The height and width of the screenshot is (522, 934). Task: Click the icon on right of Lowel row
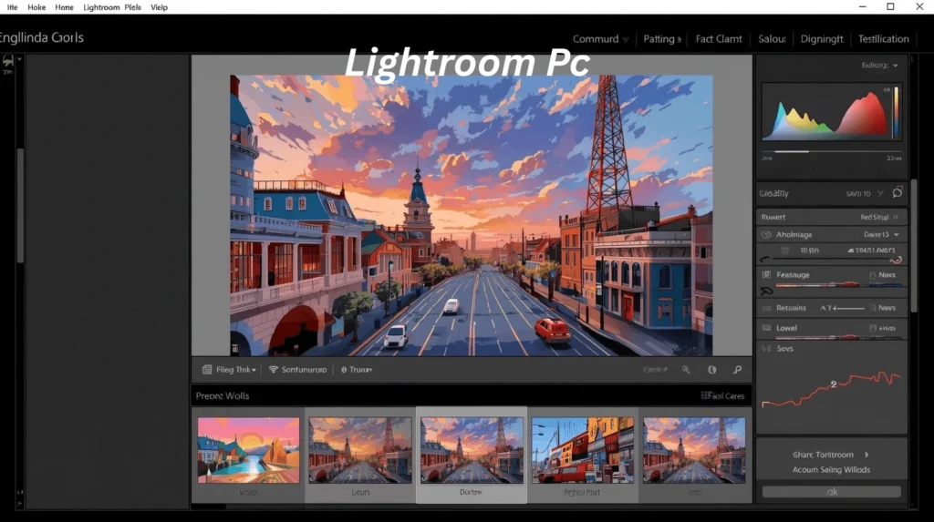pyautogui.click(x=873, y=328)
